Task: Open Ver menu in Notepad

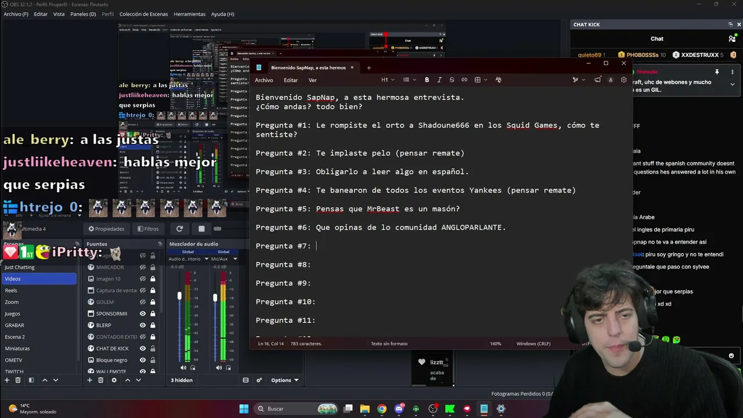Action: tap(312, 80)
